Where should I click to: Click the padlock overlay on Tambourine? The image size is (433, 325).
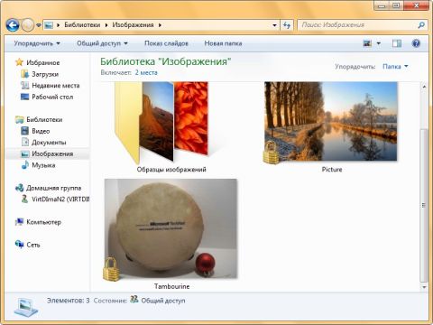click(x=111, y=269)
